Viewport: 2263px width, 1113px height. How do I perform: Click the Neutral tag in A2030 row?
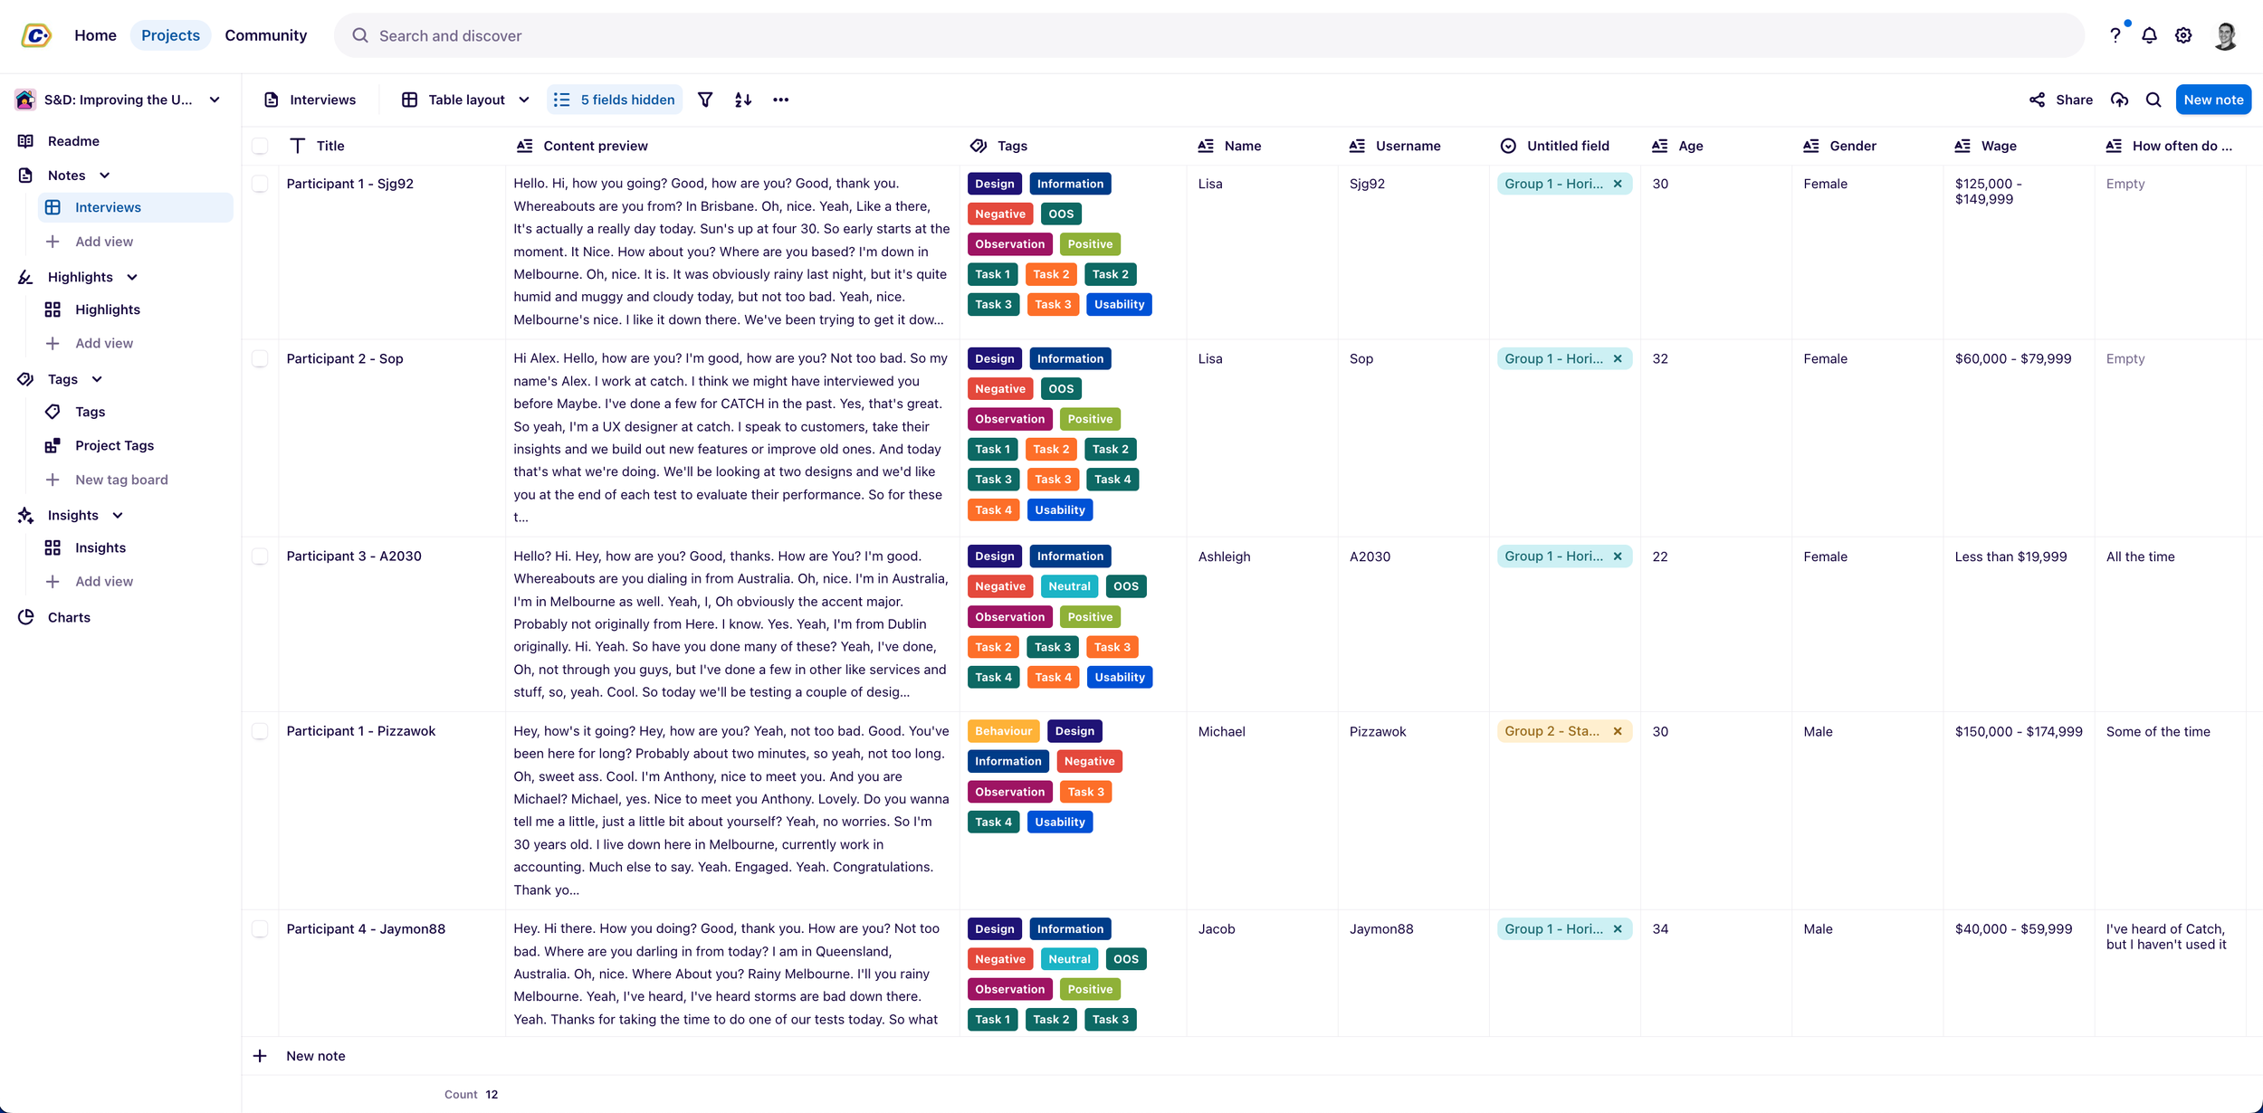coord(1069,586)
